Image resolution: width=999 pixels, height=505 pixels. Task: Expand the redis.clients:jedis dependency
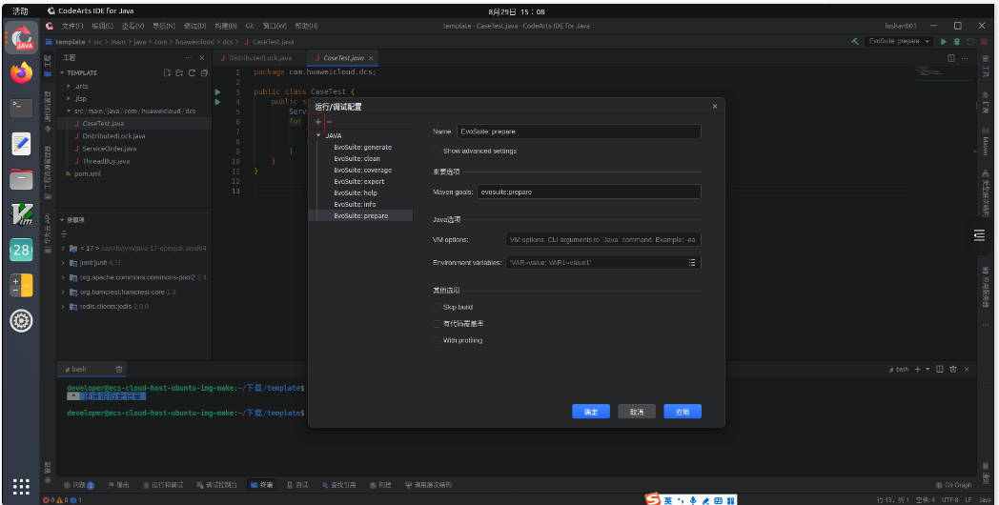(x=63, y=306)
